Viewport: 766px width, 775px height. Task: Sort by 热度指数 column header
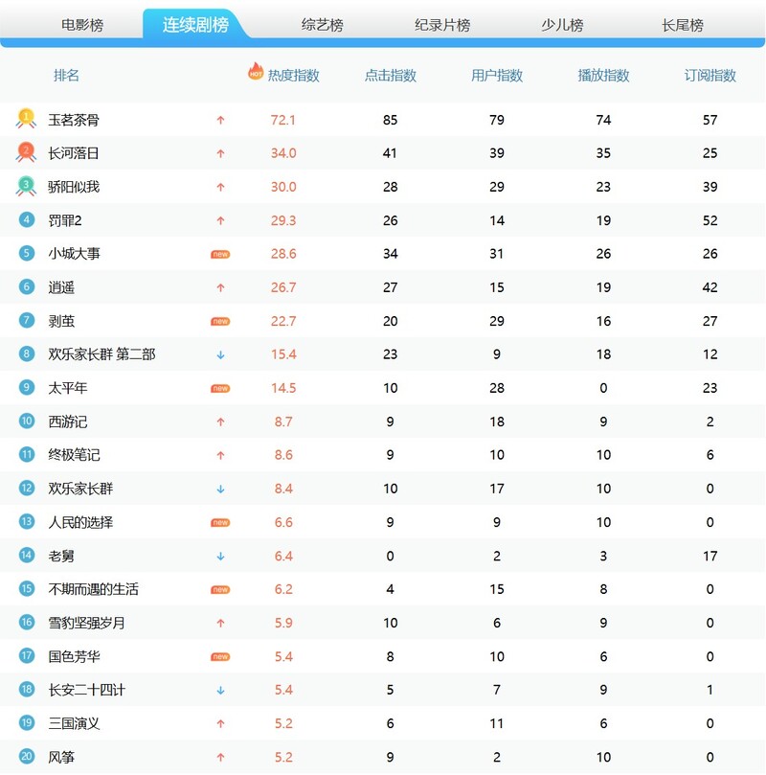[293, 76]
